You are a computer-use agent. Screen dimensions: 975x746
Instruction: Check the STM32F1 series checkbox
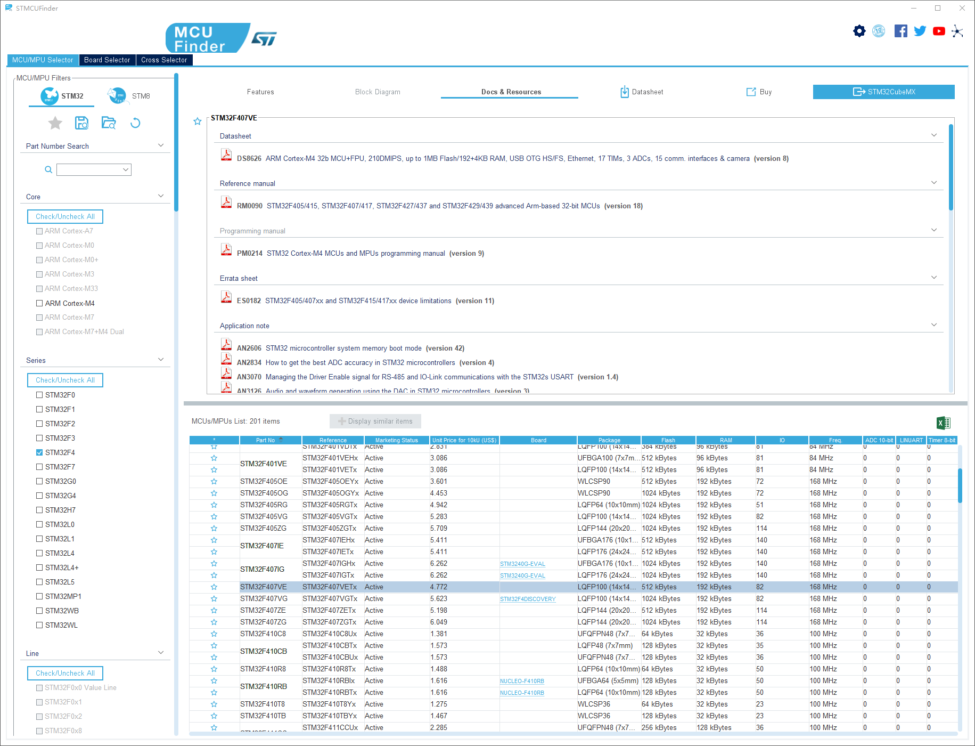coord(39,409)
